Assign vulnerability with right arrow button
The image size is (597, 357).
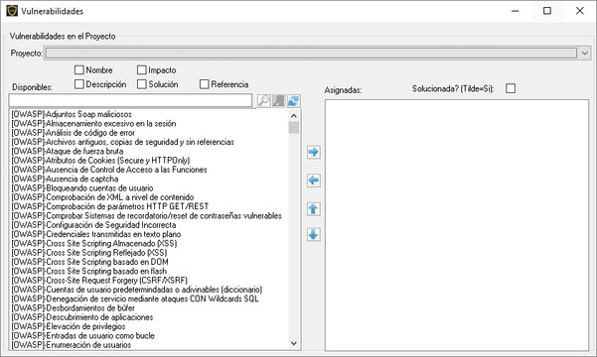tap(313, 152)
